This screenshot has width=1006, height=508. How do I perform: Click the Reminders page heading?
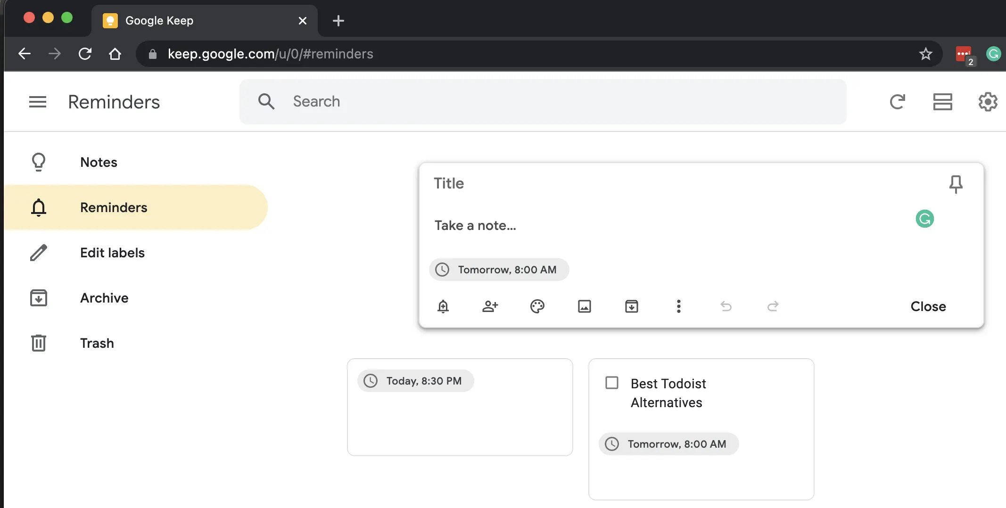[x=114, y=102]
